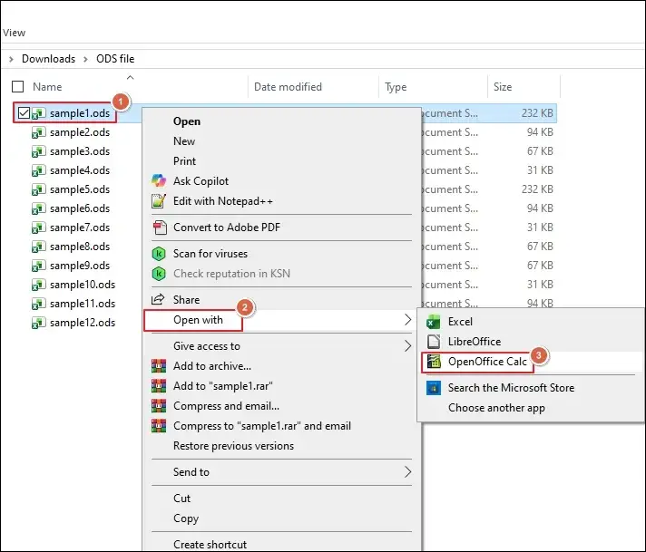Image resolution: width=646 pixels, height=552 pixels.
Task: Click the Excel icon in the Open with submenu
Action: point(434,322)
